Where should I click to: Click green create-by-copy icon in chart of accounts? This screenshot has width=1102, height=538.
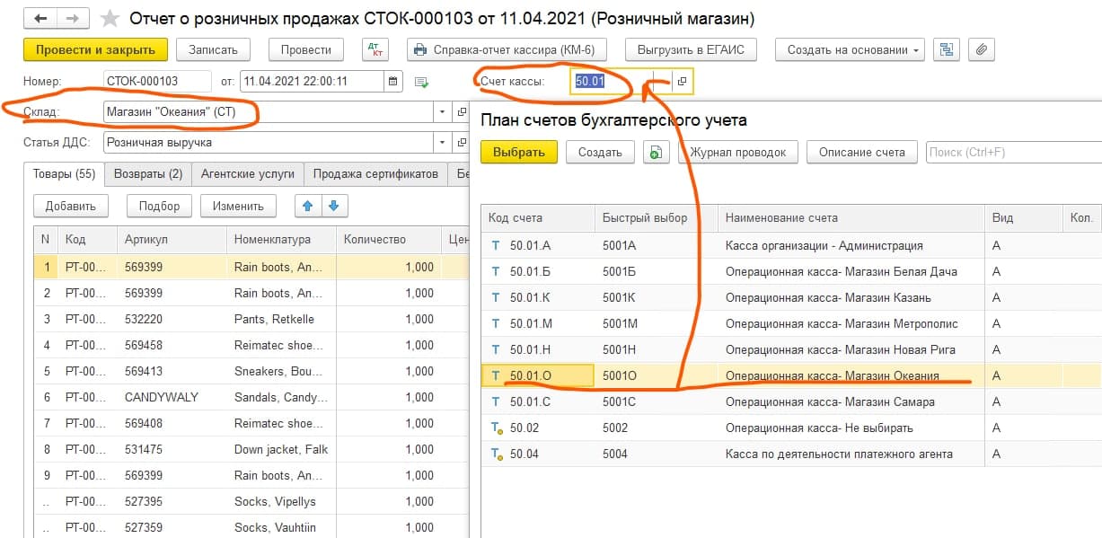point(657,153)
